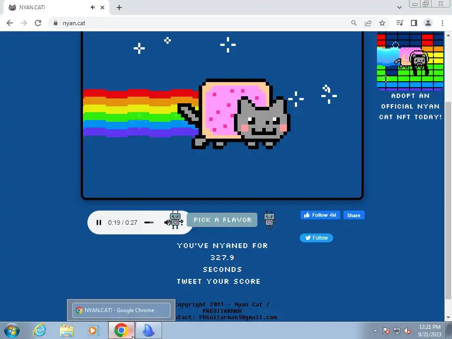Open the Pick a Flavor button
Viewport: 452px width, 339px height.
pyautogui.click(x=222, y=220)
